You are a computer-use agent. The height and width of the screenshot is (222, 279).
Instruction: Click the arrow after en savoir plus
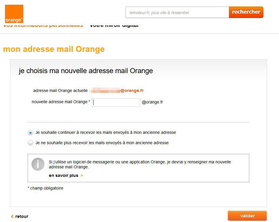[82, 175]
